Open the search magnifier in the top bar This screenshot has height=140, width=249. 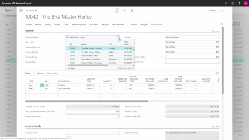coord(226,3)
